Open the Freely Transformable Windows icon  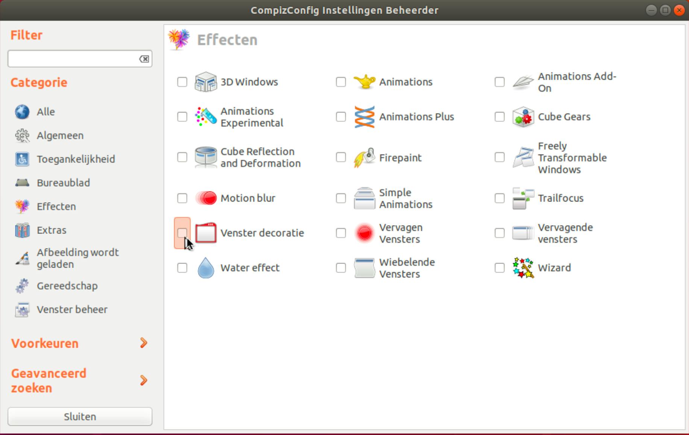523,157
